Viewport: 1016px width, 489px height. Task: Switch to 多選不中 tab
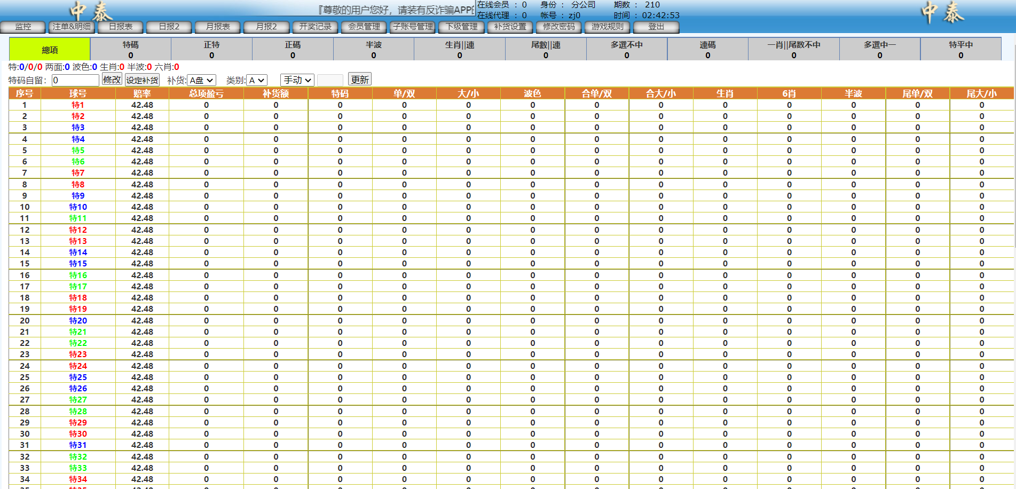point(627,50)
